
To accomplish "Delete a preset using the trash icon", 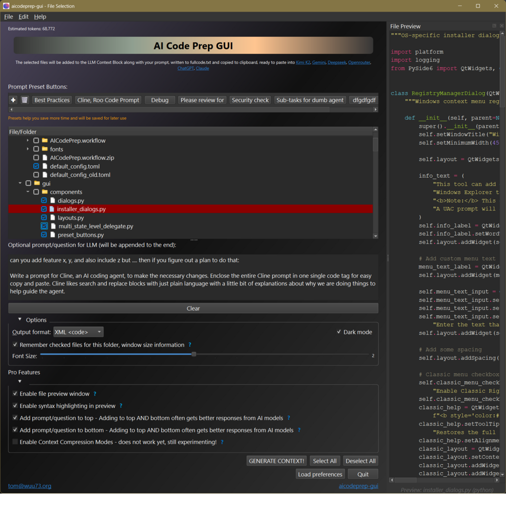I will tap(25, 100).
